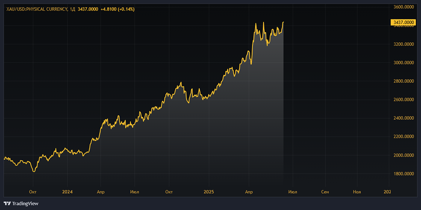Click the 2024 year label on time axis

(x=67, y=192)
